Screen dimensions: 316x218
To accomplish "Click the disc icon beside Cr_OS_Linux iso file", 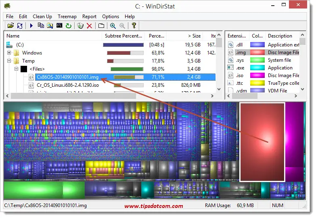I will 31,85.
